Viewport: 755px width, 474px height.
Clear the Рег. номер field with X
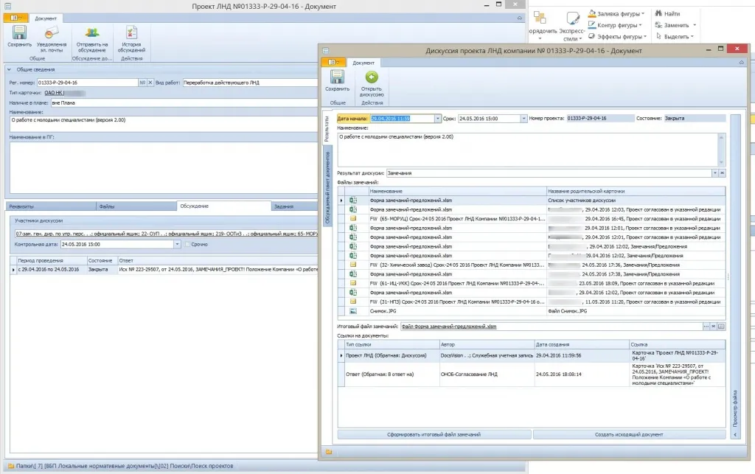(151, 83)
